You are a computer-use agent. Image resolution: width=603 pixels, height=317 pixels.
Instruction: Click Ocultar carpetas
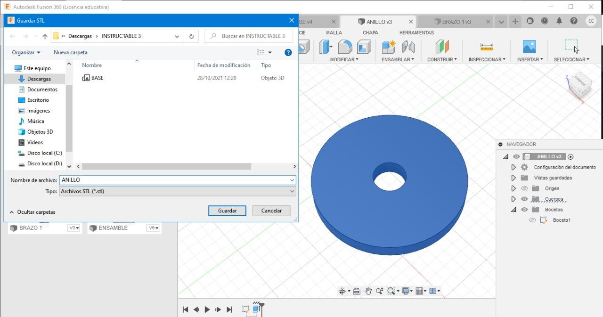[33, 212]
